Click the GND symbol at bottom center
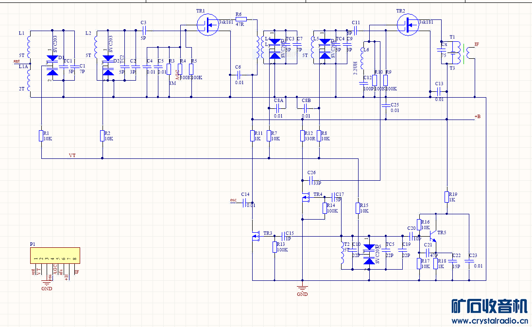532x327 pixels. click(302, 288)
